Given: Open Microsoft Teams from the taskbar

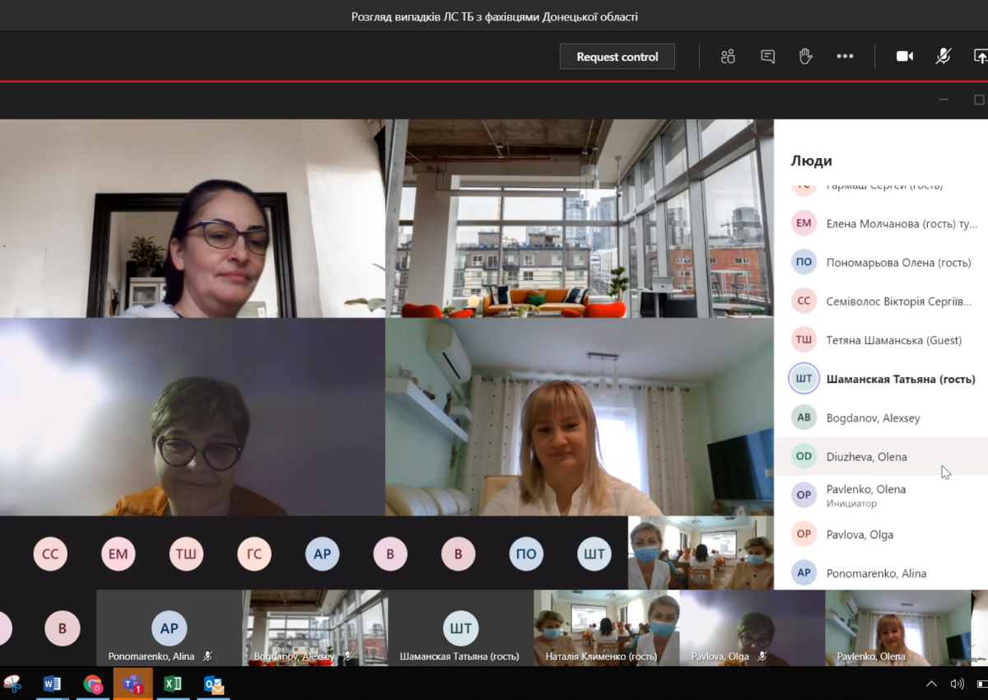Looking at the screenshot, I should tap(133, 684).
